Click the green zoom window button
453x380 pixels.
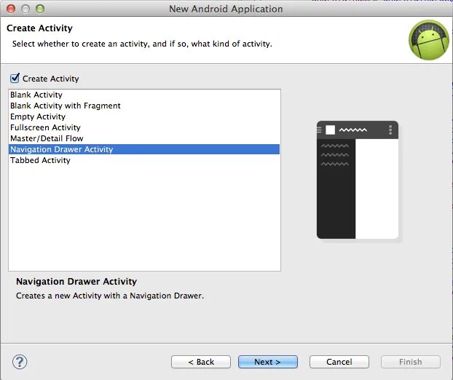click(40, 9)
